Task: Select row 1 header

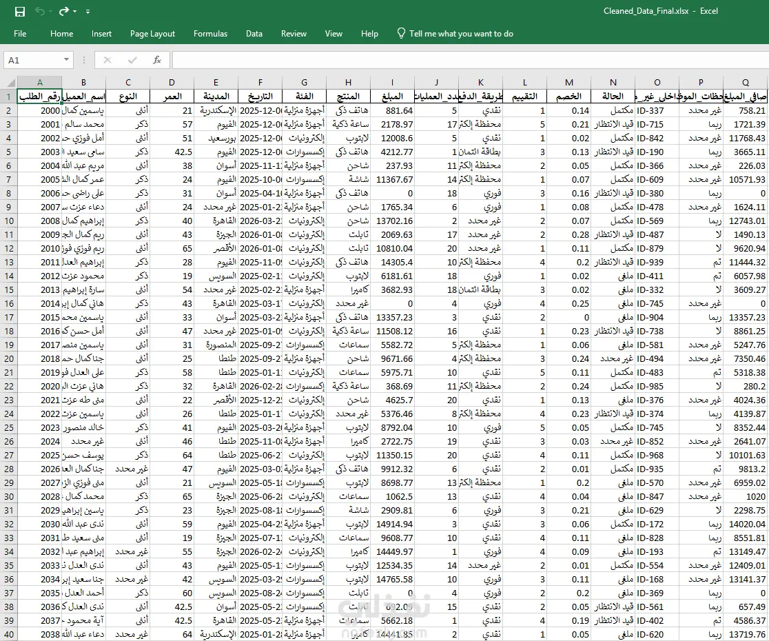Action: tap(9, 96)
